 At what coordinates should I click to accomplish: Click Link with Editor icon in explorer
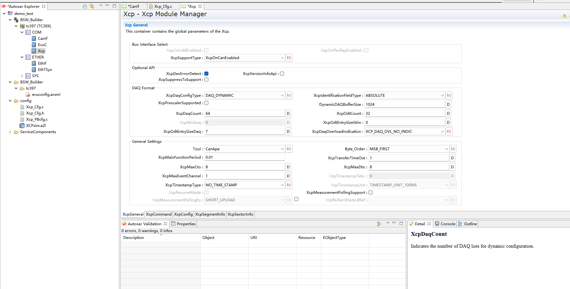point(92,6)
